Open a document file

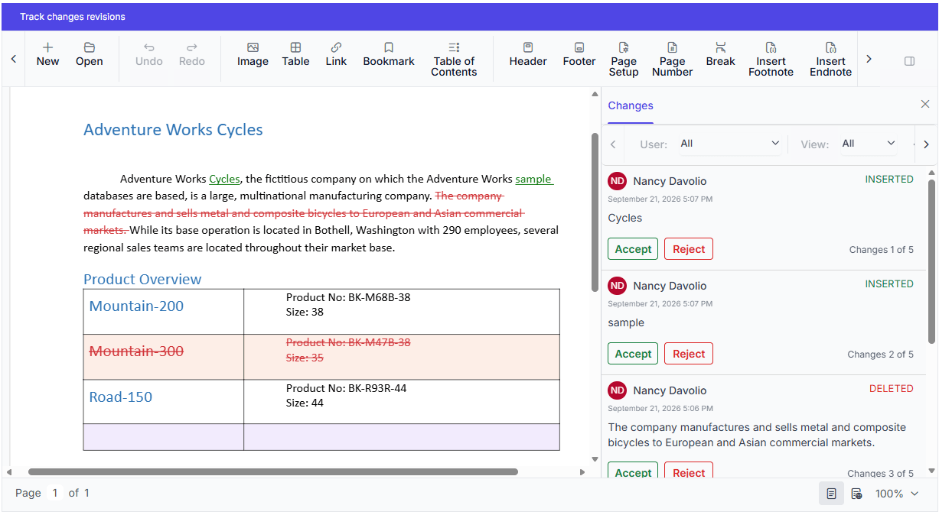pyautogui.click(x=90, y=54)
